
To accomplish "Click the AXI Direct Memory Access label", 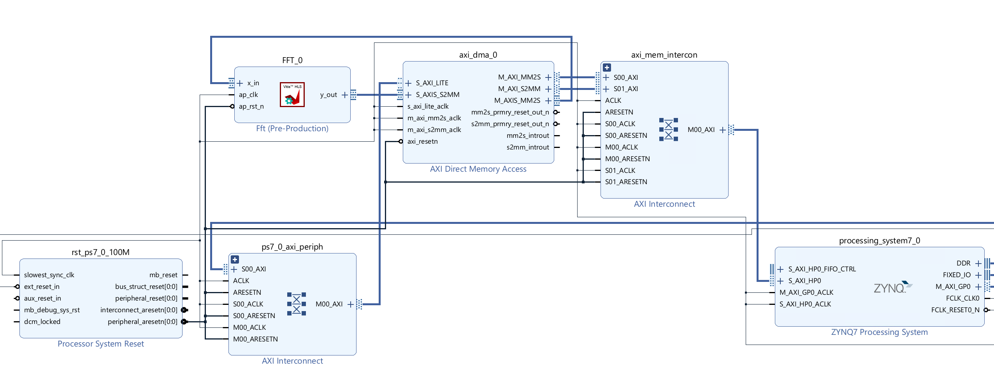I will (478, 169).
